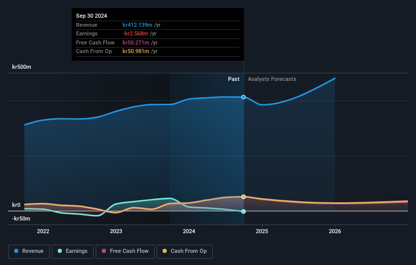This screenshot has height=265, width=416.
Task: Click the Past section label
Action: (x=234, y=79)
